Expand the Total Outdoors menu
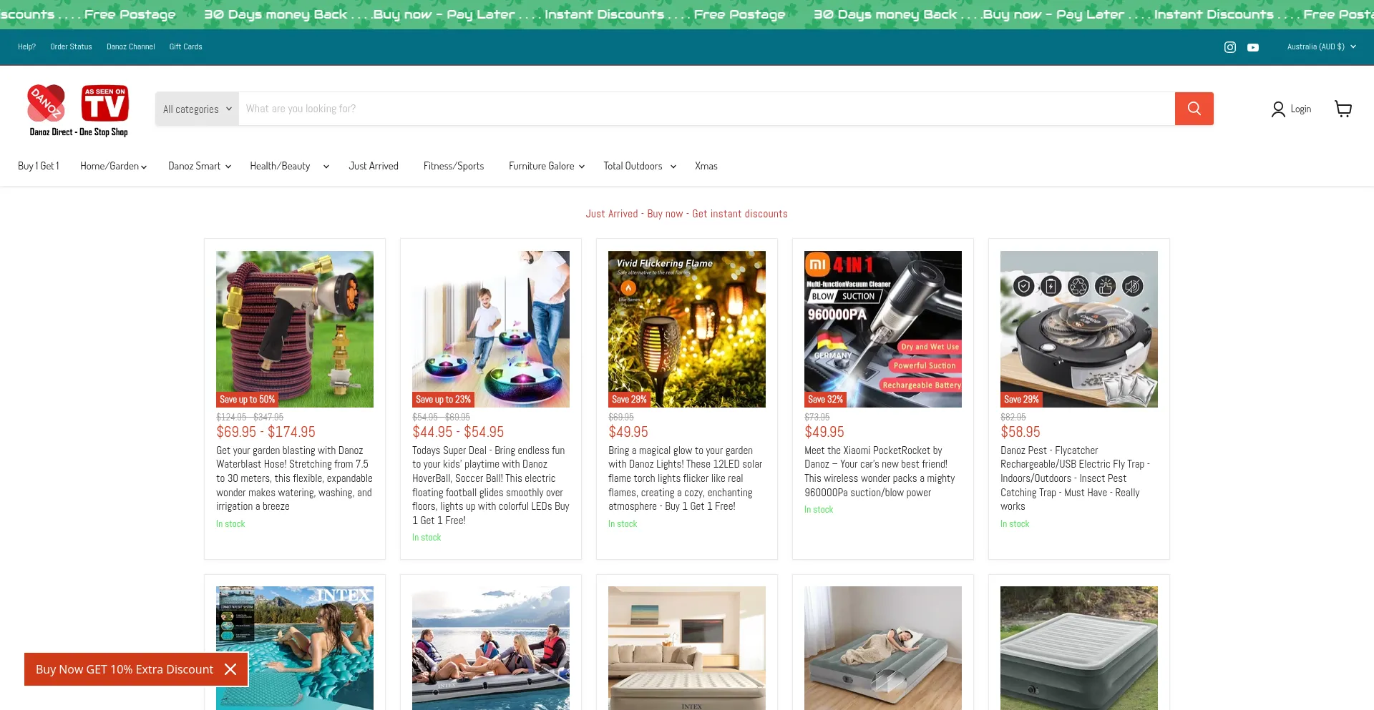 pyautogui.click(x=640, y=166)
